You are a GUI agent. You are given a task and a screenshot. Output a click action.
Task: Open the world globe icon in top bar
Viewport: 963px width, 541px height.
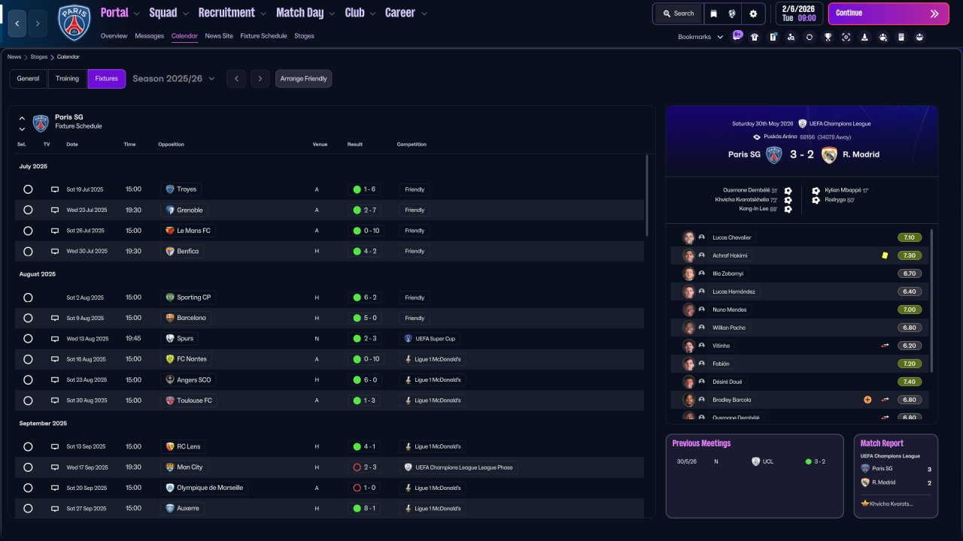click(733, 14)
